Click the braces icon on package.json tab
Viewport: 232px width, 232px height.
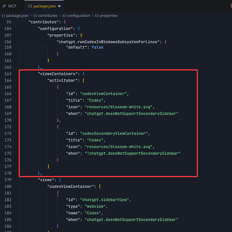pyautogui.click(x=30, y=6)
